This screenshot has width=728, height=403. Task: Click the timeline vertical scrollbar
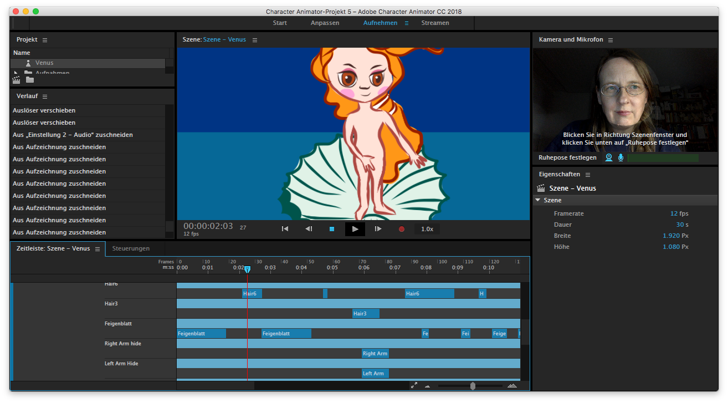[x=525, y=331]
